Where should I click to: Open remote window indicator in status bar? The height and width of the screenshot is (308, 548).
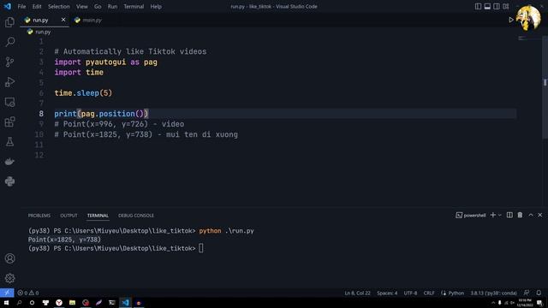click(x=7, y=293)
